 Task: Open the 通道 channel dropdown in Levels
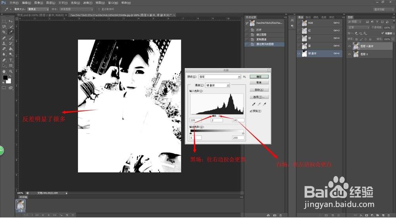tap(217, 86)
